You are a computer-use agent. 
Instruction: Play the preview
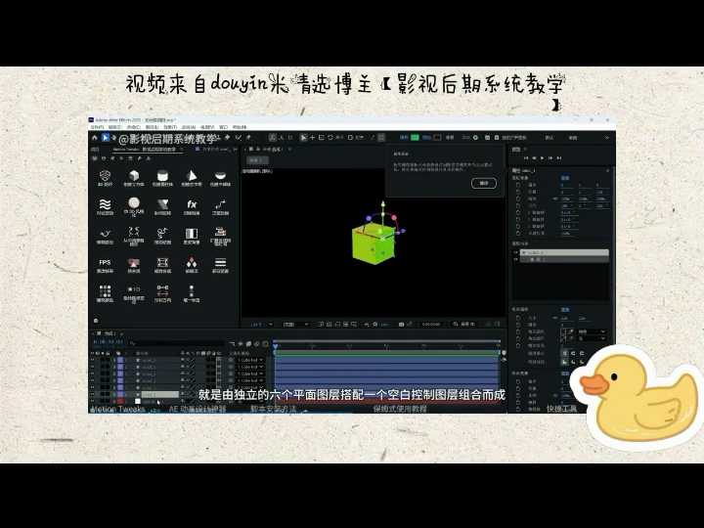[x=542, y=158]
